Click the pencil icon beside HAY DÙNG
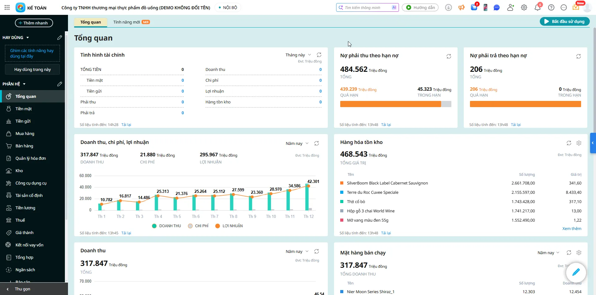Screen dimensions: 596x295 (x=60, y=37)
